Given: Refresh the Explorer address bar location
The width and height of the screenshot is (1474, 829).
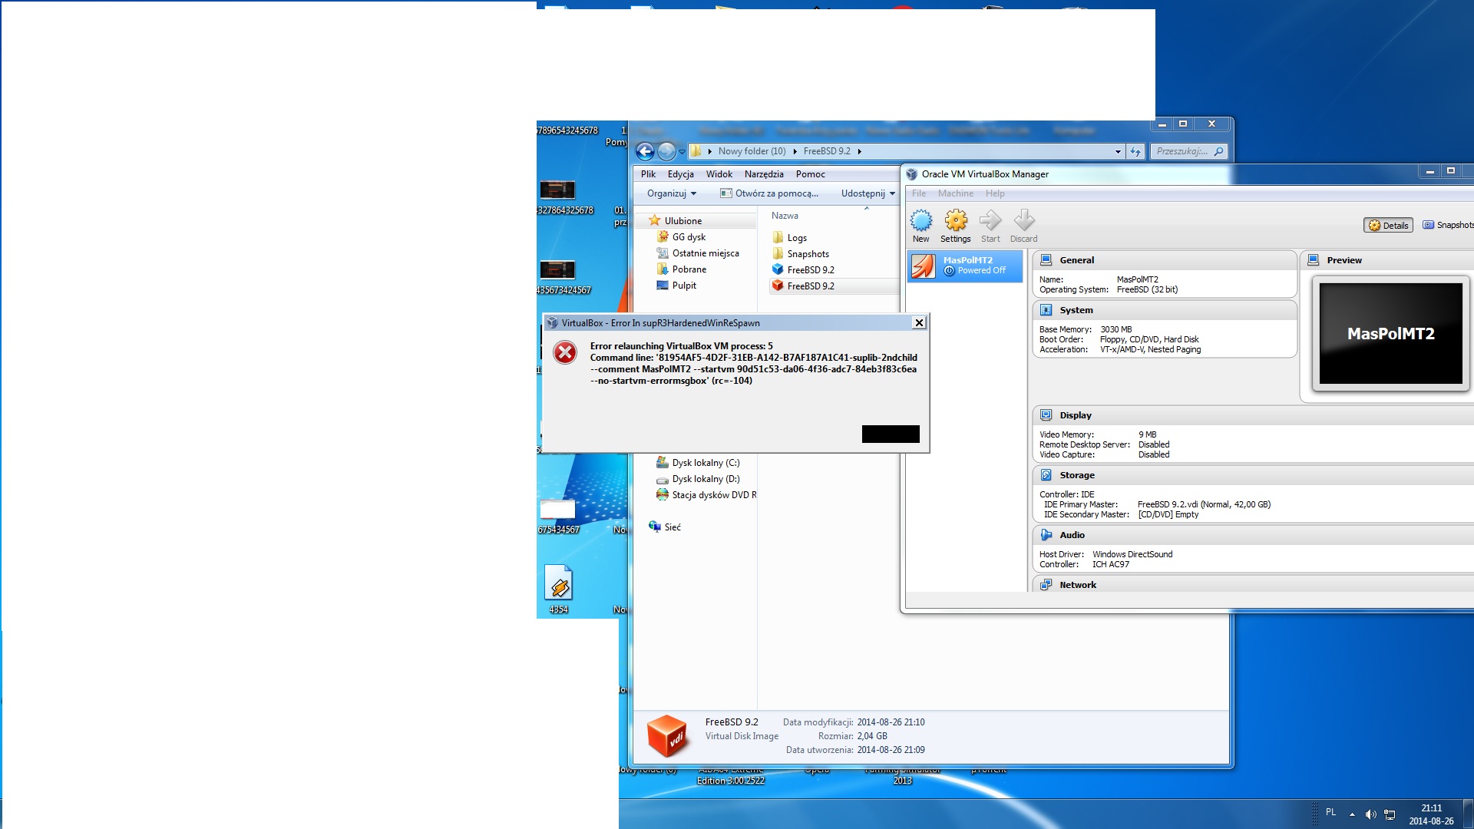Looking at the screenshot, I should tap(1136, 151).
